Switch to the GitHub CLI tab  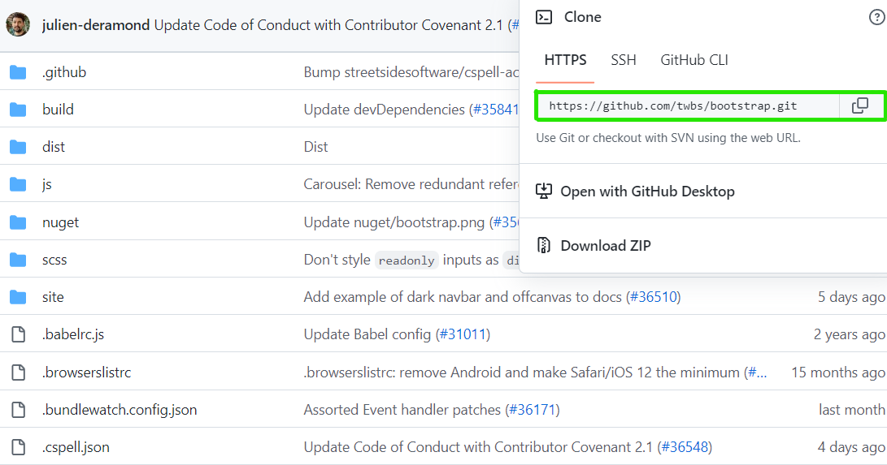(694, 60)
